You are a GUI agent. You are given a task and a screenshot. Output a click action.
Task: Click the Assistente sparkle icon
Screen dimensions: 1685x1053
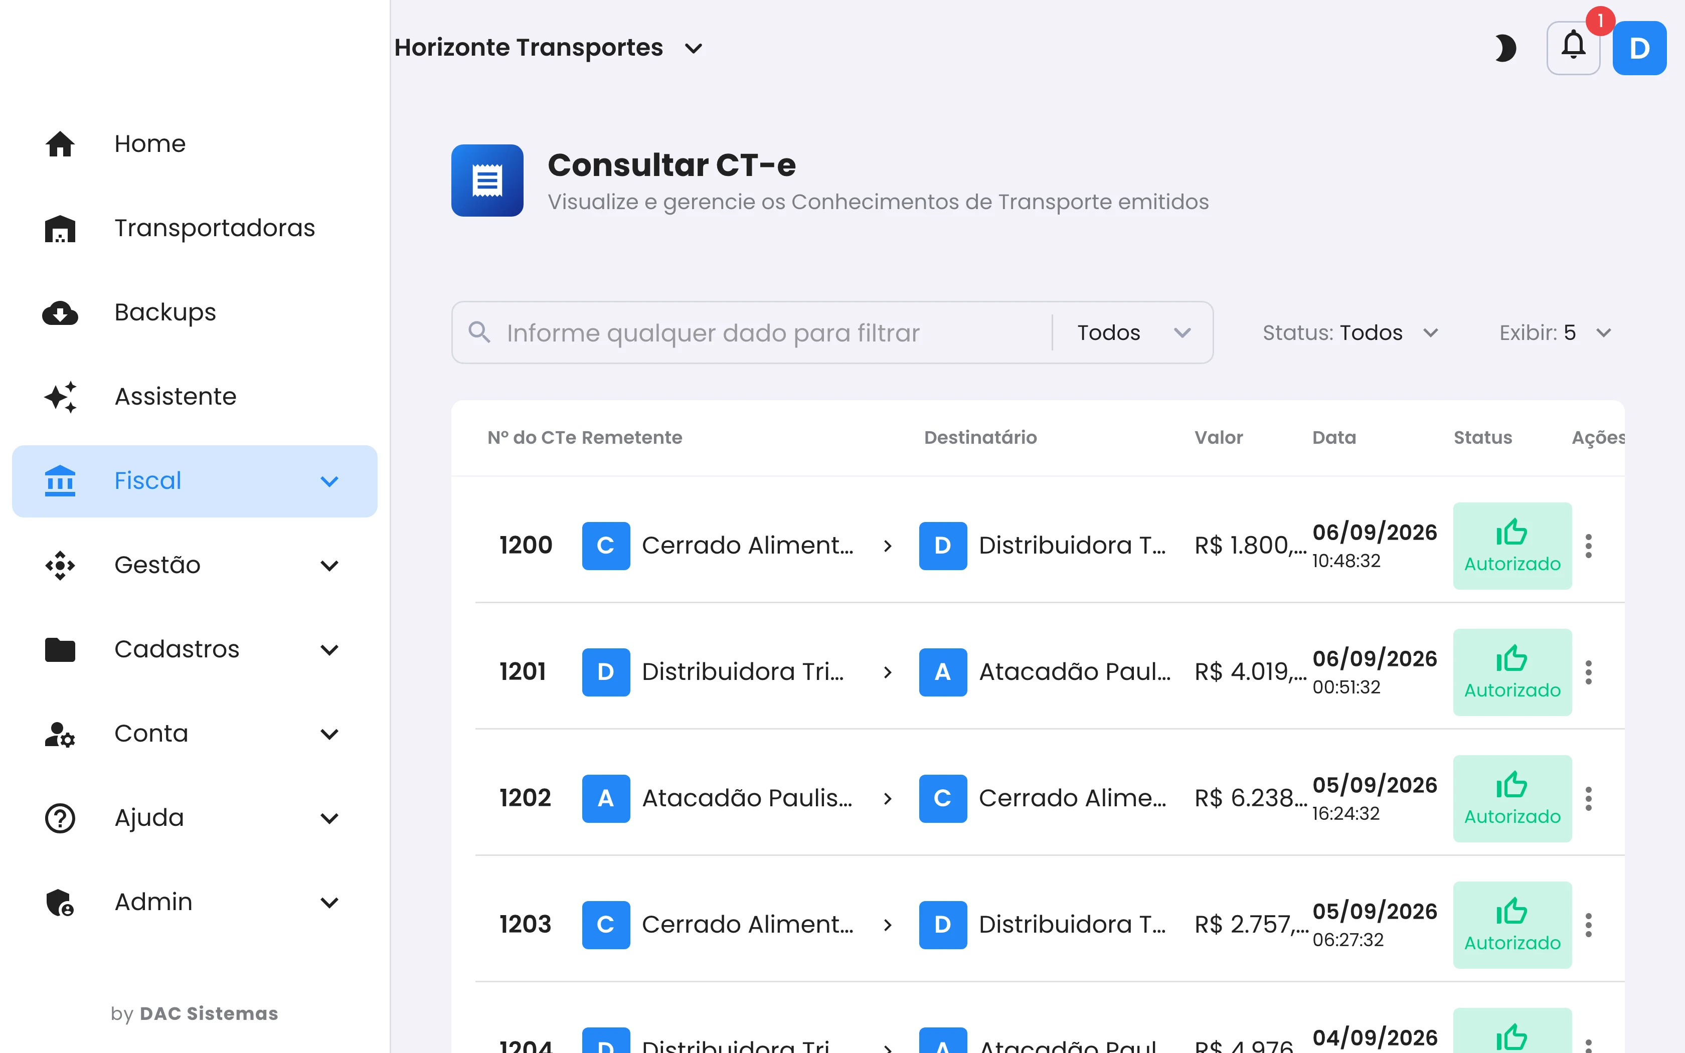coord(60,397)
